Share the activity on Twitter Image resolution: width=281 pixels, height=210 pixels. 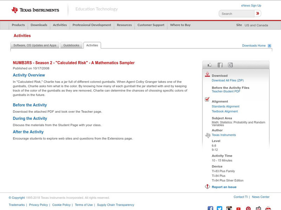[230, 65]
